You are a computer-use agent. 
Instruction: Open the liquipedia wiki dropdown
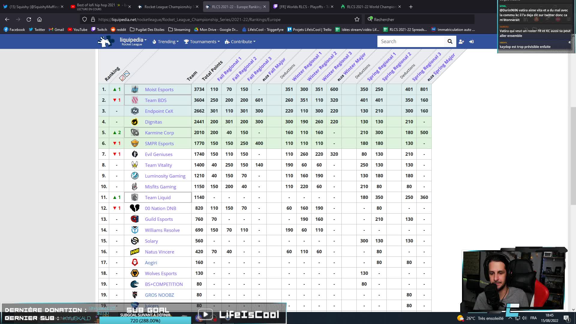tap(133, 41)
